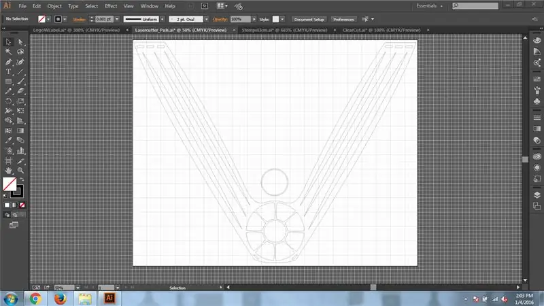Select the Rectangle tool

(x=8, y=82)
